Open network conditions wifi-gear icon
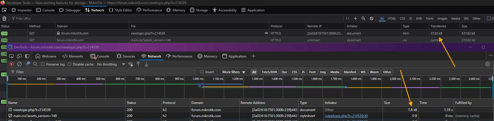This screenshot has width=494, height=121. click(x=131, y=64)
